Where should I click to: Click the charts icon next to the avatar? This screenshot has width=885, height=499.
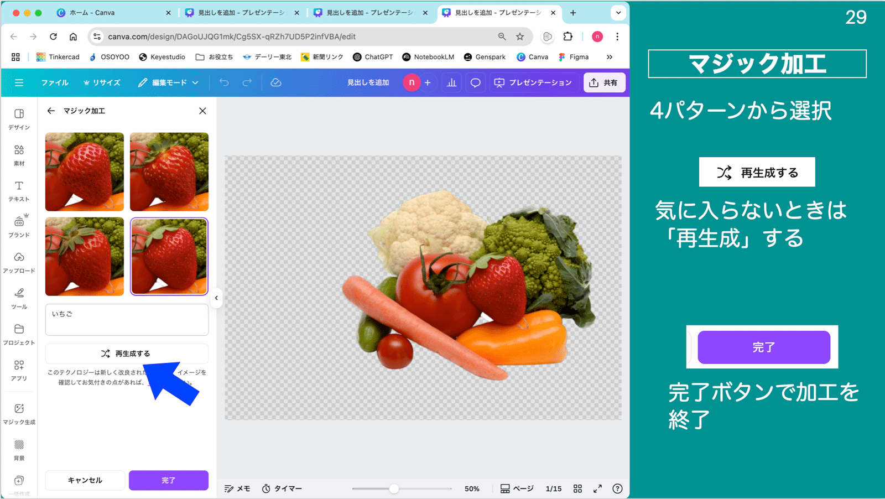pos(451,82)
